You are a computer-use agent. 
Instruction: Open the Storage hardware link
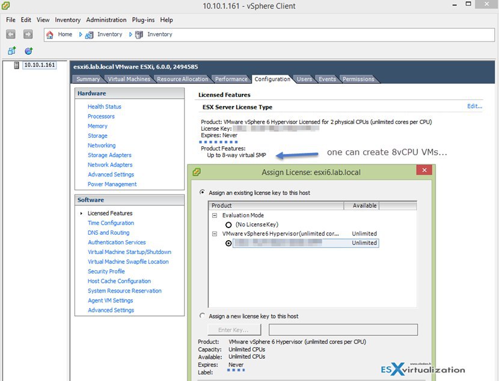click(97, 135)
